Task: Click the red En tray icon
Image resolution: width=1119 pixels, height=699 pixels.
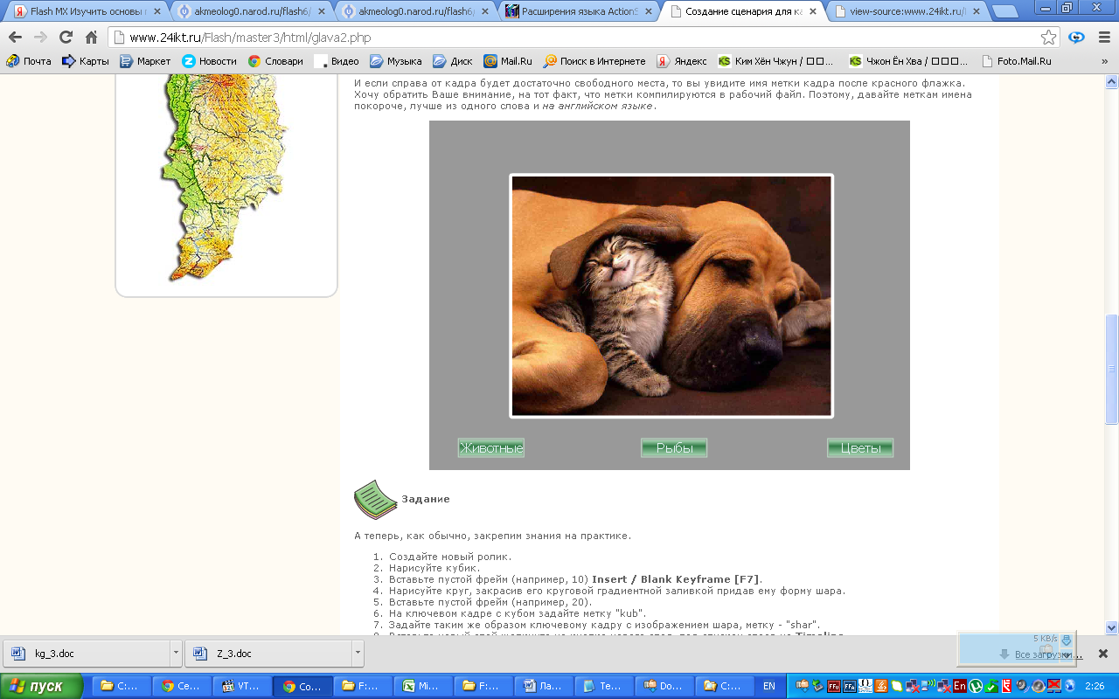Action: click(x=960, y=686)
